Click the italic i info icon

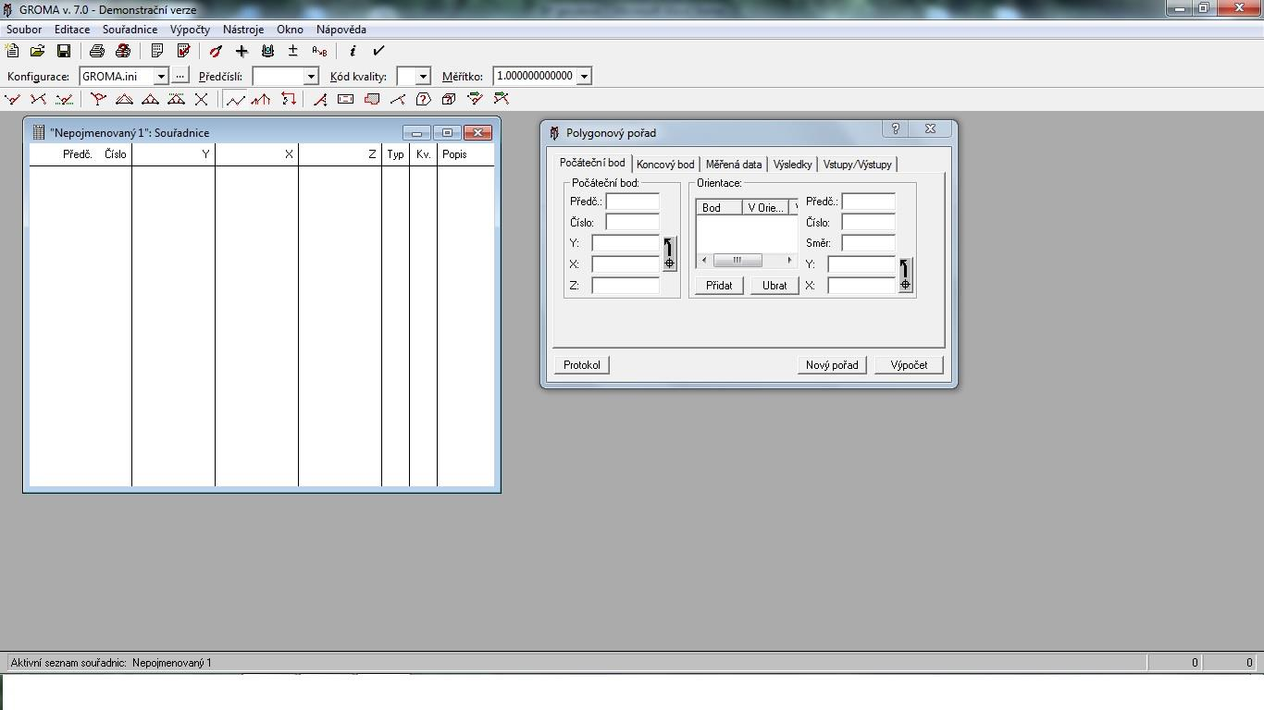point(353,51)
